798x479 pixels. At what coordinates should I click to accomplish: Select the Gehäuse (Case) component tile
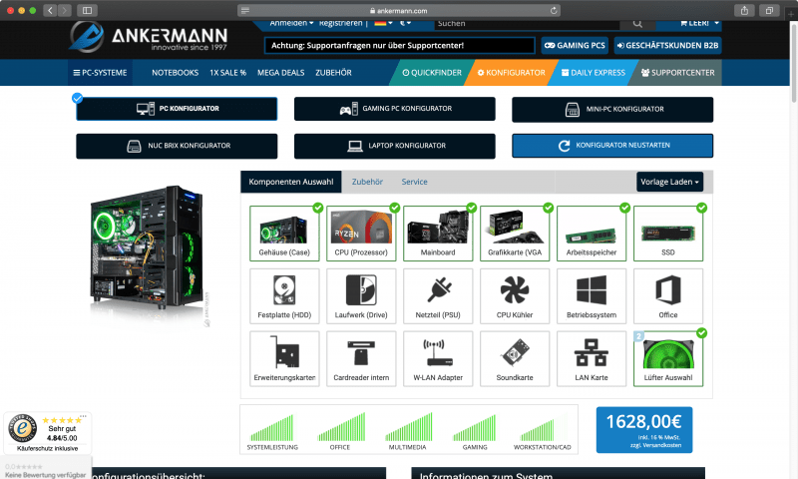pos(284,234)
